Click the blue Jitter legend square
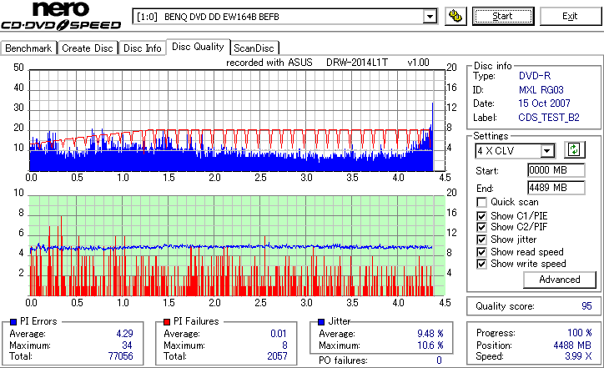 322,322
